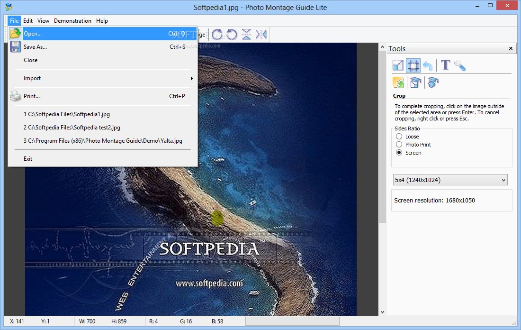521x330 pixels.
Task: Flip the image horizontally
Action: (x=261, y=34)
